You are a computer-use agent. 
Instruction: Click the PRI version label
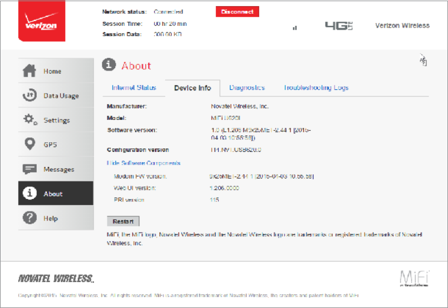point(129,200)
